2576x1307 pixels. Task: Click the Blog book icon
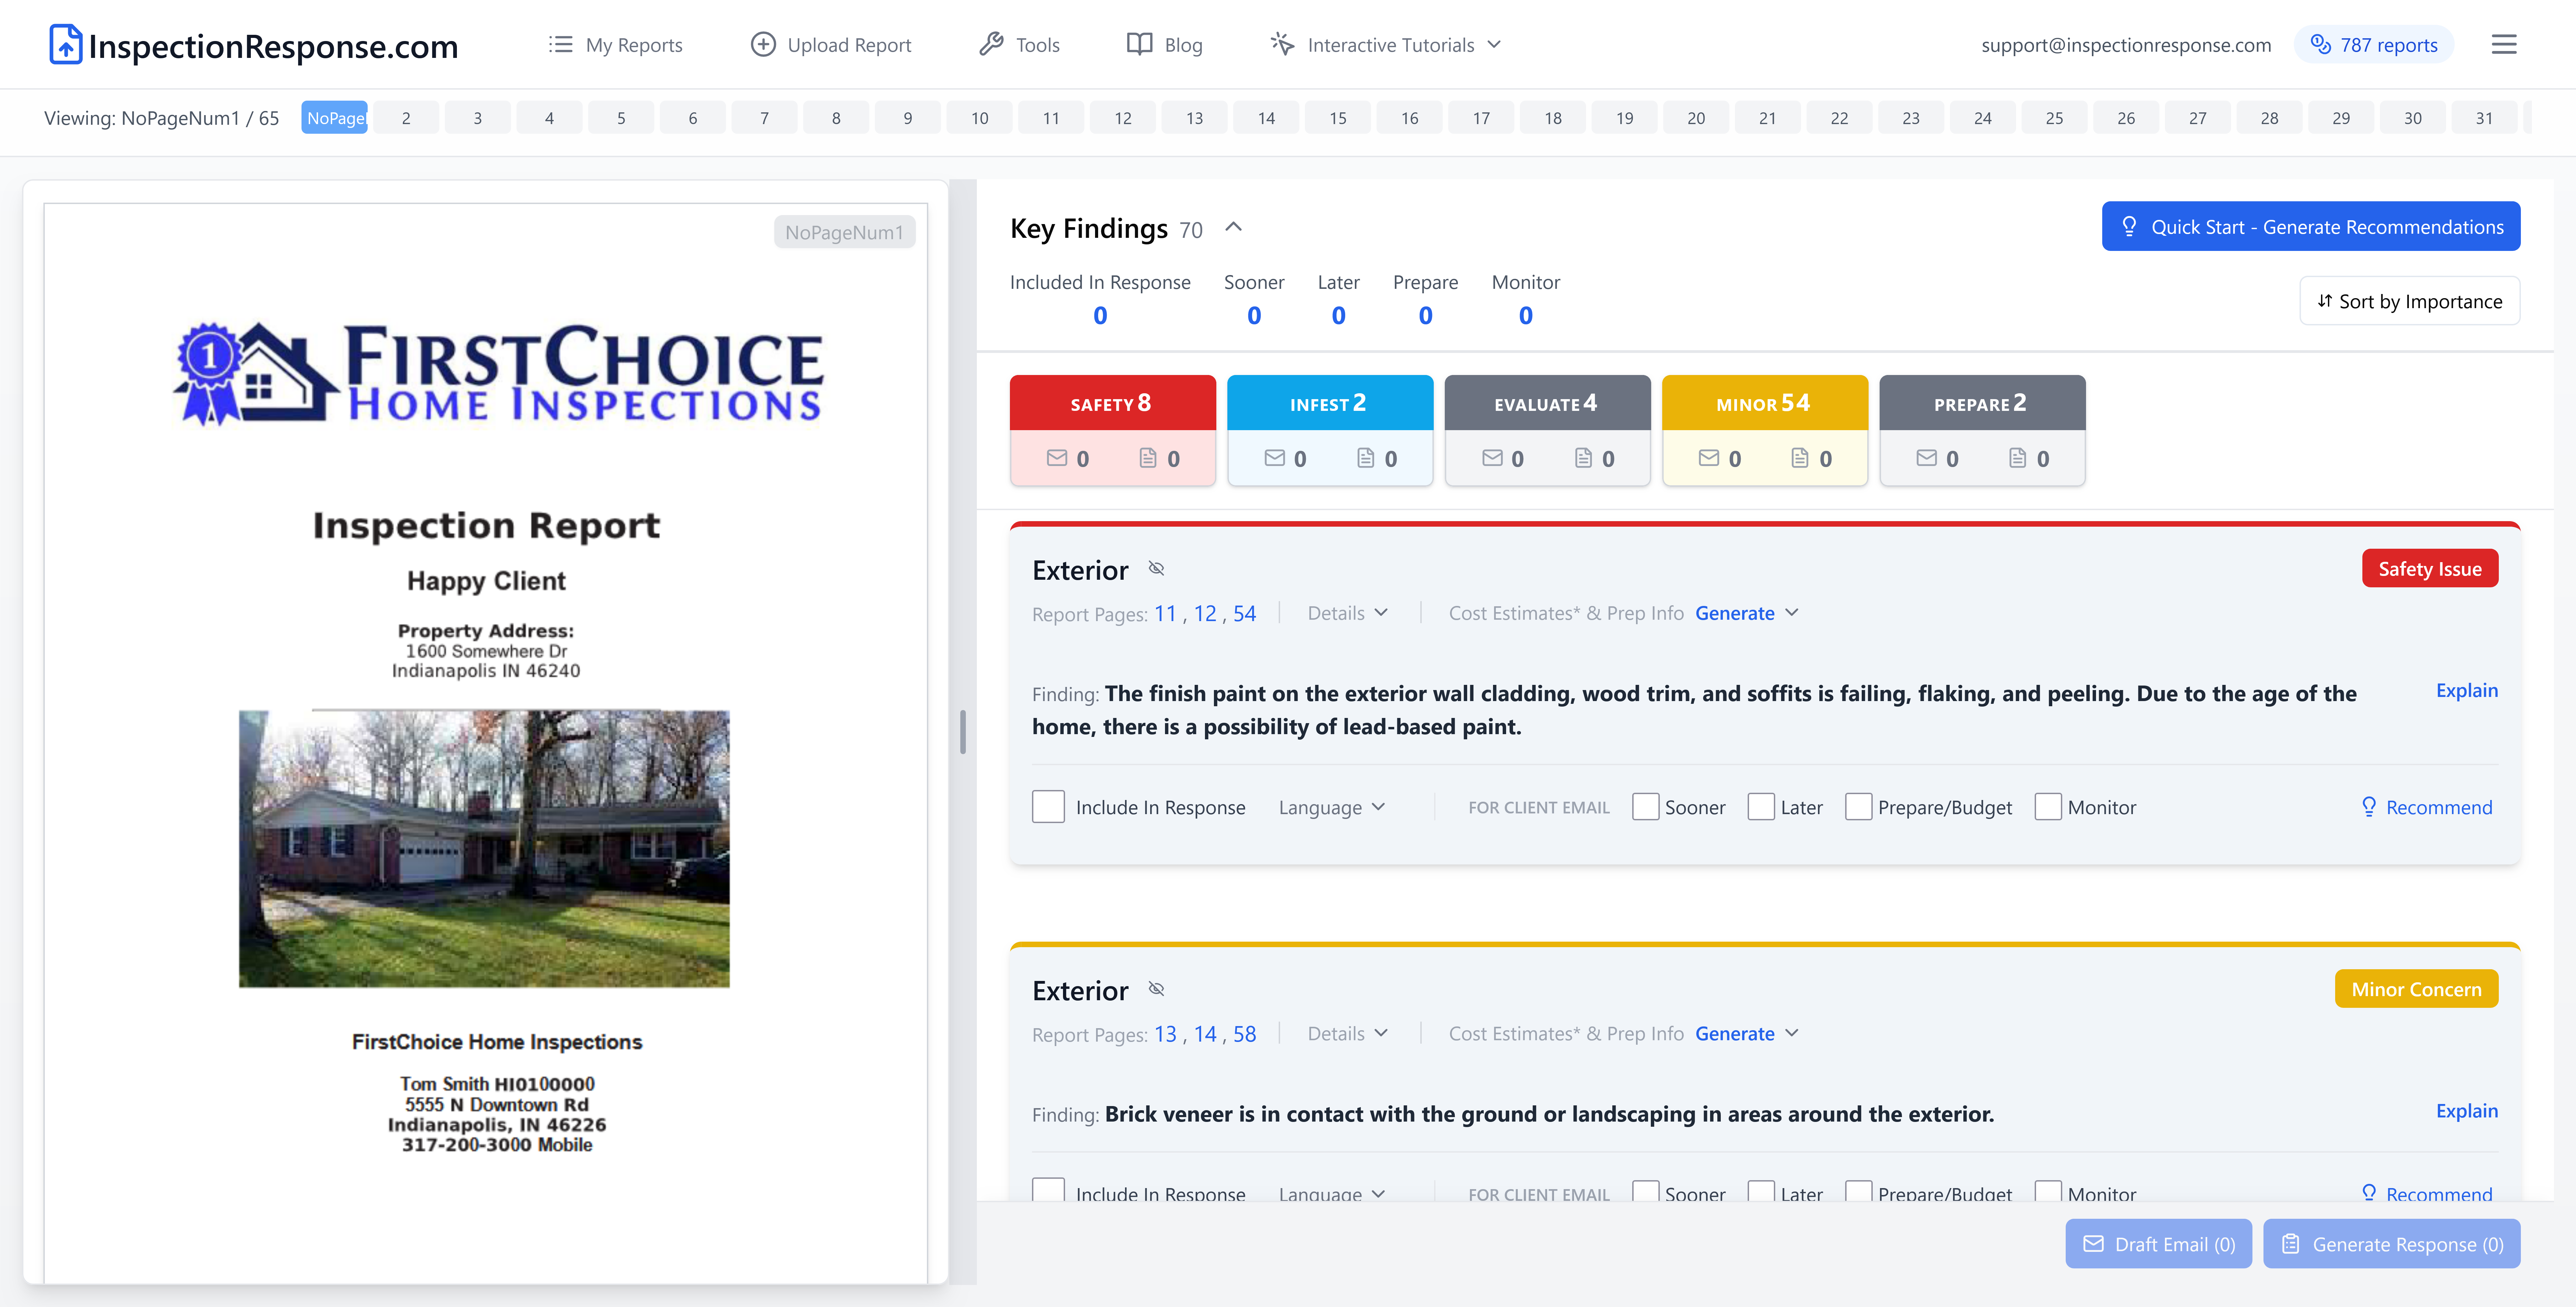1139,44
